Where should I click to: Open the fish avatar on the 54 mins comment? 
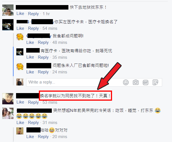tap(8, 25)
